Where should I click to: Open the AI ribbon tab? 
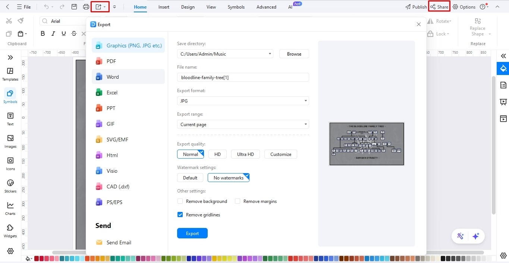(290, 7)
